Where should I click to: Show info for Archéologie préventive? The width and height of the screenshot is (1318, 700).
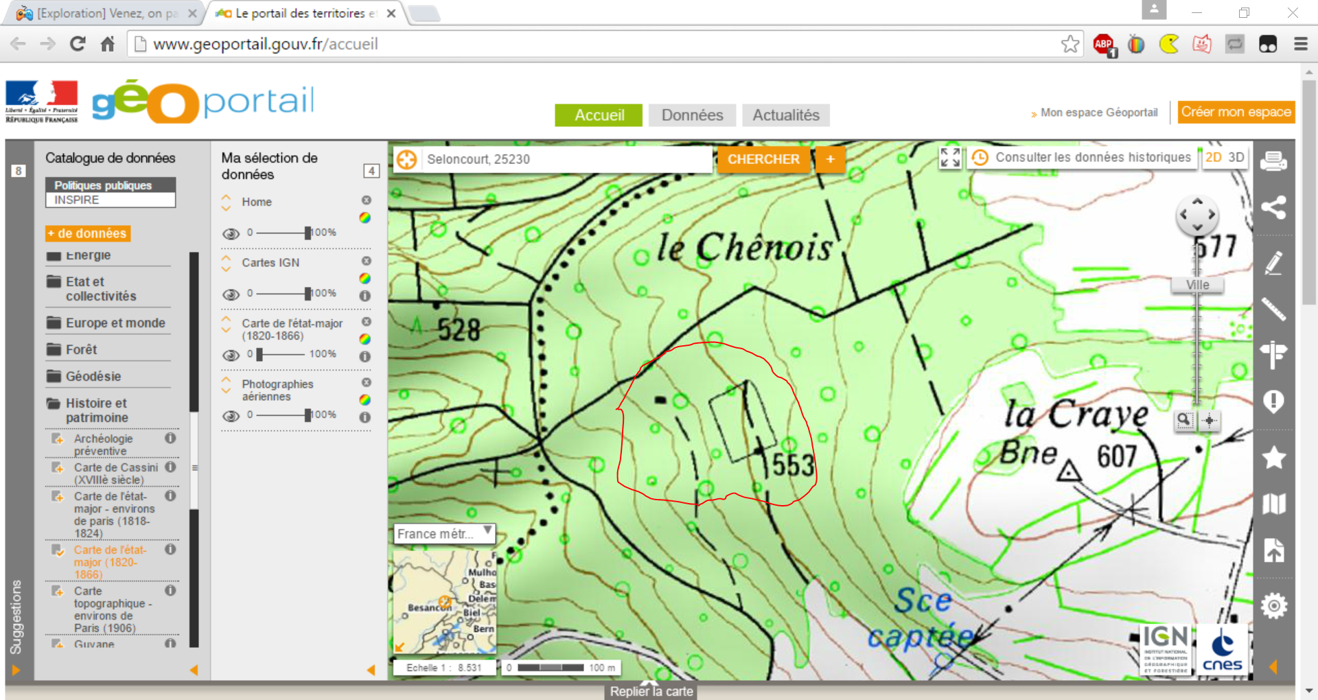pyautogui.click(x=170, y=438)
